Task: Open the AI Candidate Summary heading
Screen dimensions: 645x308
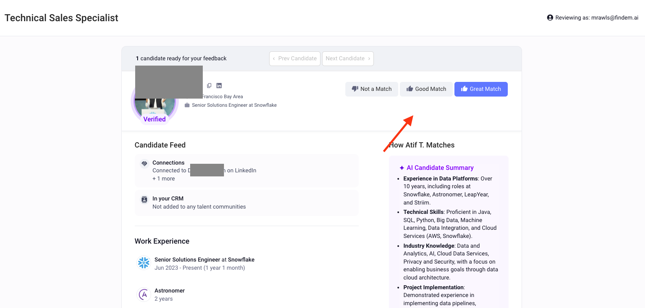Action: click(x=440, y=168)
